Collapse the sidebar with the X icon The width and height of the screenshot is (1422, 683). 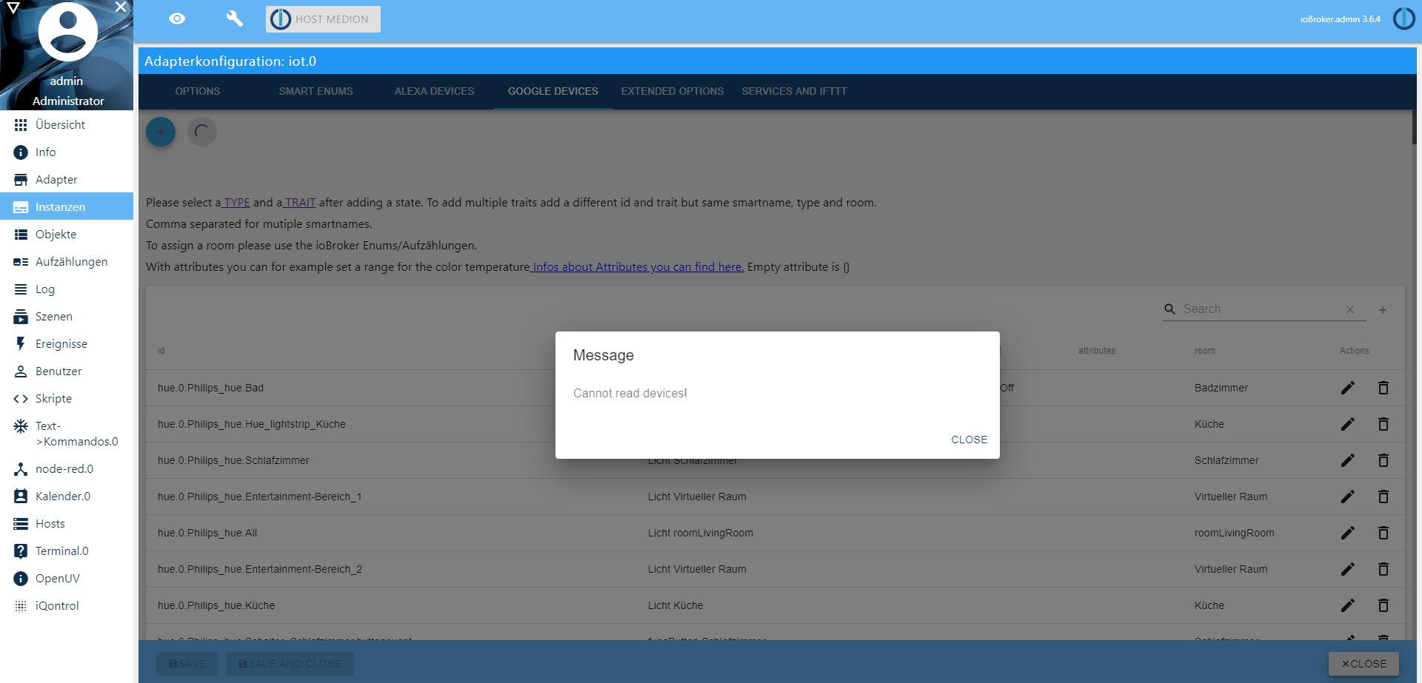point(120,7)
